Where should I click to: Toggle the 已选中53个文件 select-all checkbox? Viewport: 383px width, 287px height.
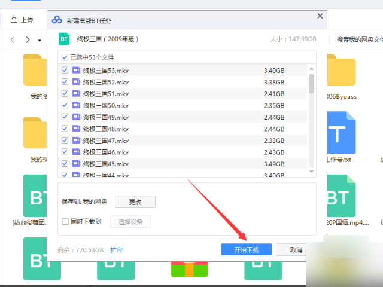tap(65, 57)
